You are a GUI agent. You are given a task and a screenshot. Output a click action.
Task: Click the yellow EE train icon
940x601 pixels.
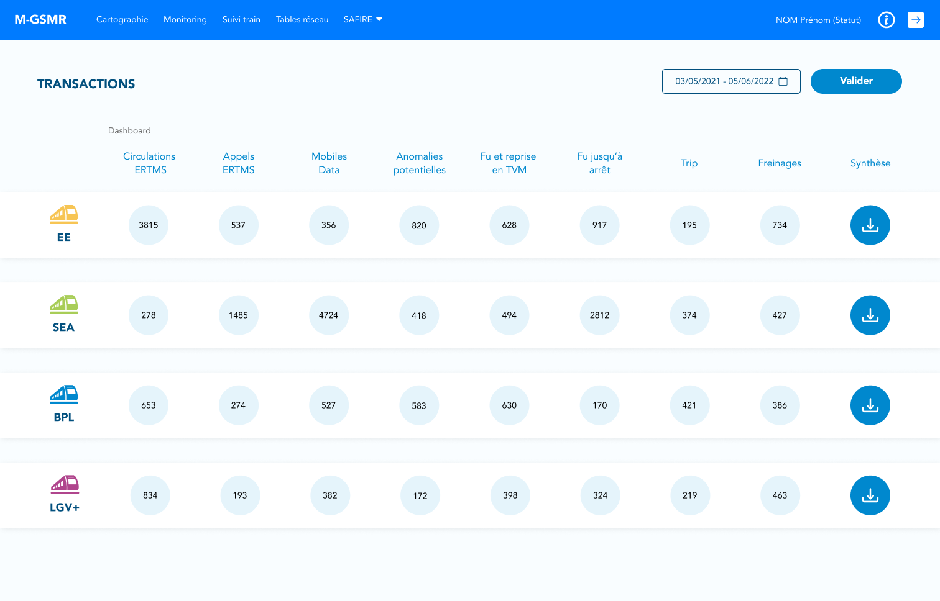click(x=64, y=214)
